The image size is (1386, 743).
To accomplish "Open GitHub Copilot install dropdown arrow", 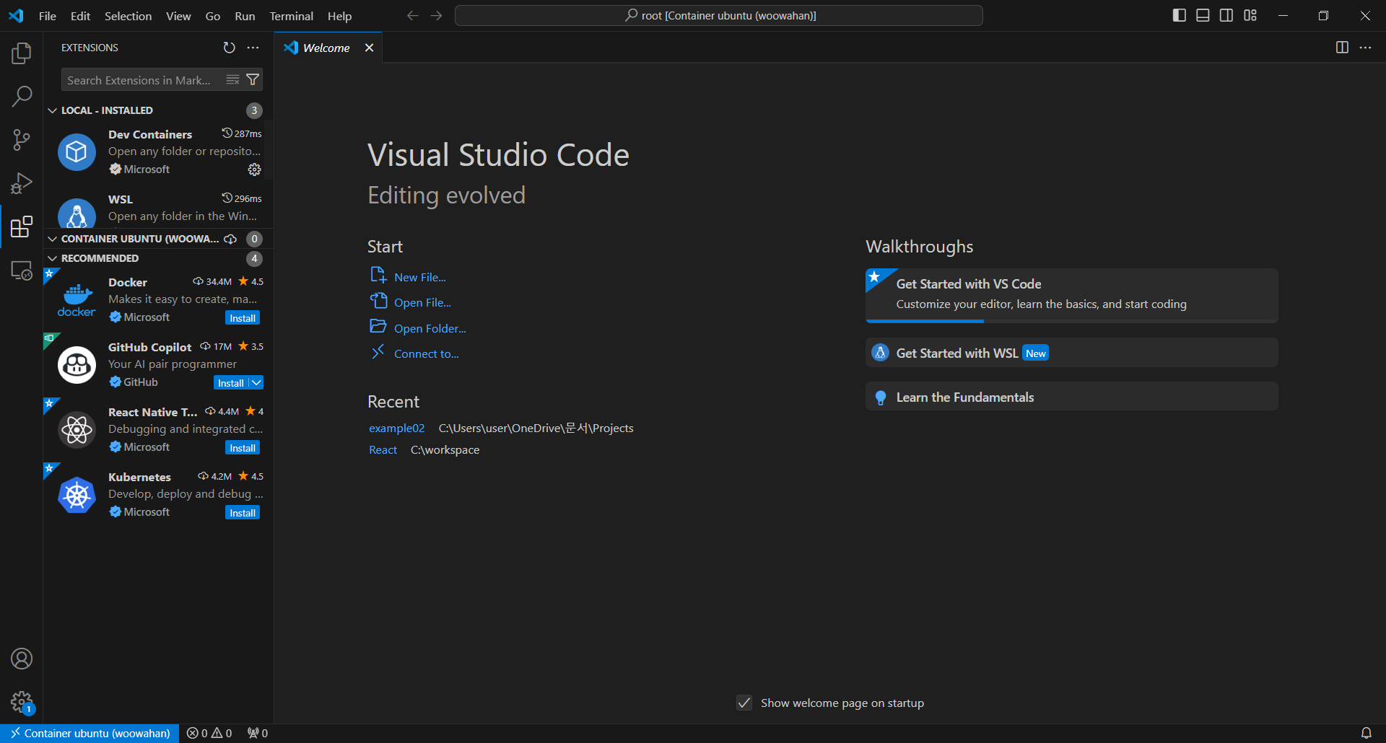I will [x=256, y=383].
